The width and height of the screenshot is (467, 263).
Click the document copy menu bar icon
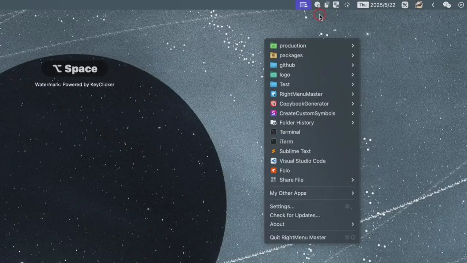327,5
